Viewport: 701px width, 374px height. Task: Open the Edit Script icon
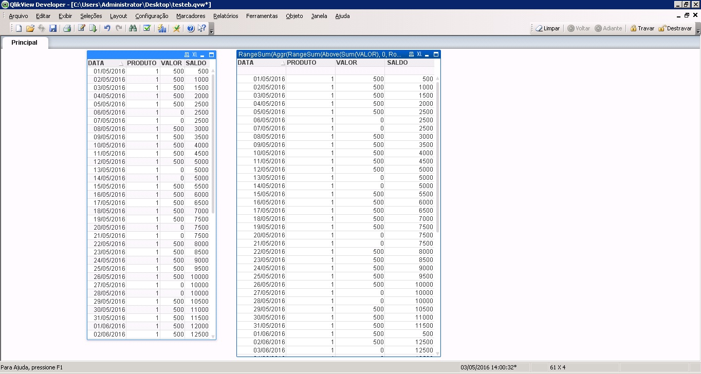click(x=81, y=28)
